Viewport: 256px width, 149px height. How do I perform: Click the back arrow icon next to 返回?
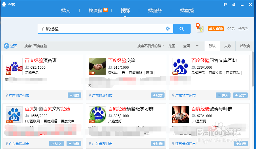click(7, 46)
